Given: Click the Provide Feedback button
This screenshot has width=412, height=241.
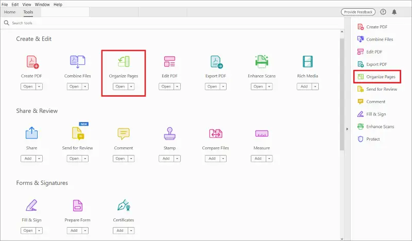Looking at the screenshot, I should 358,12.
